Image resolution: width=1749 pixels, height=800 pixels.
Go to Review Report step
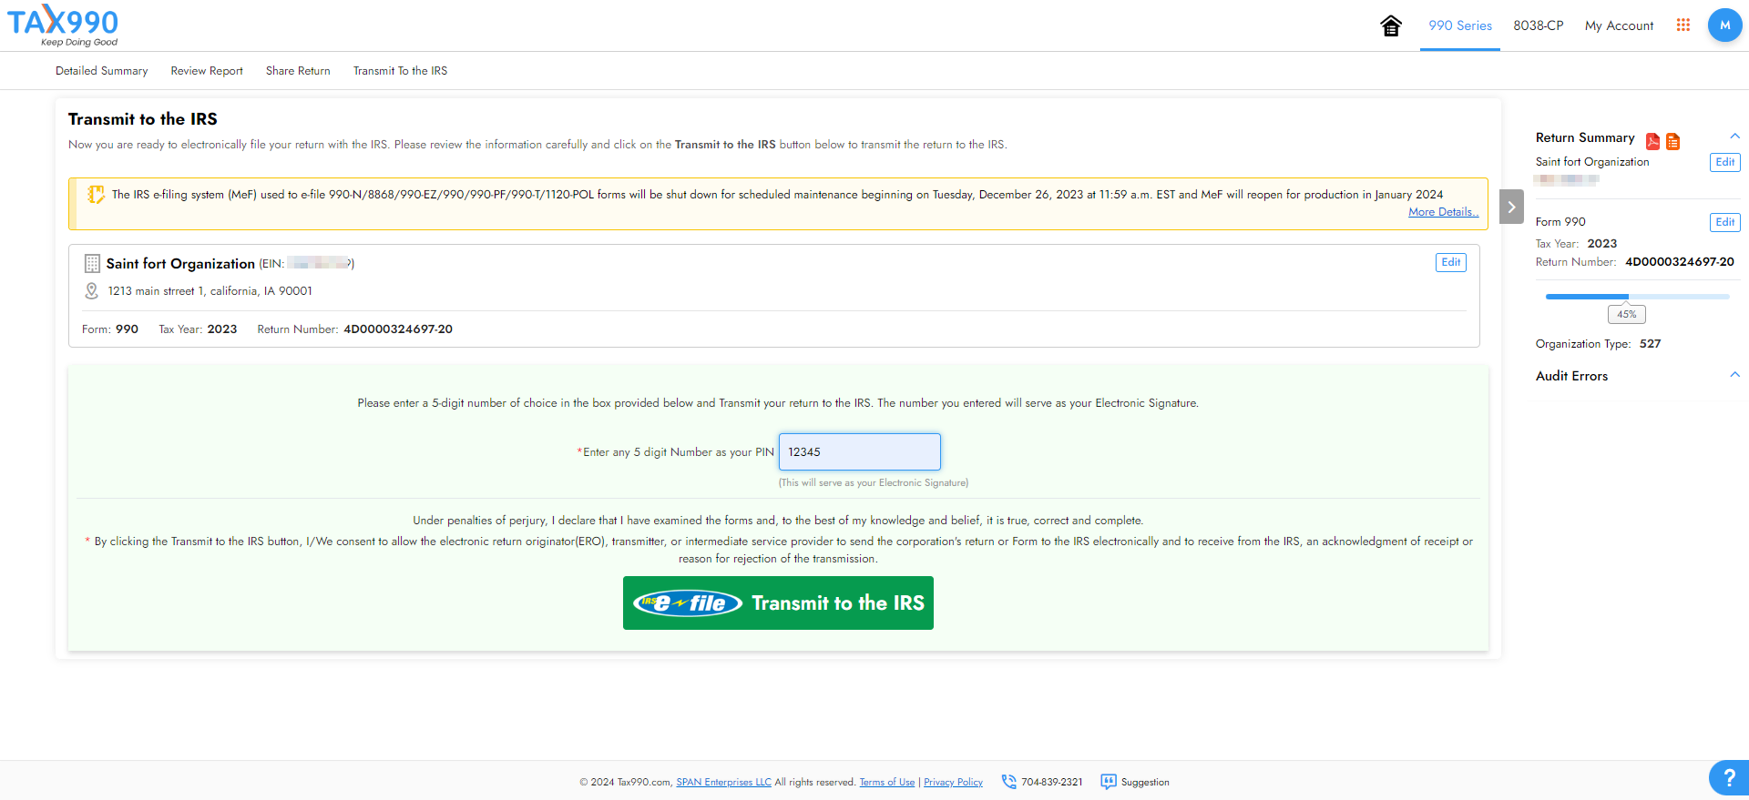coord(207,71)
